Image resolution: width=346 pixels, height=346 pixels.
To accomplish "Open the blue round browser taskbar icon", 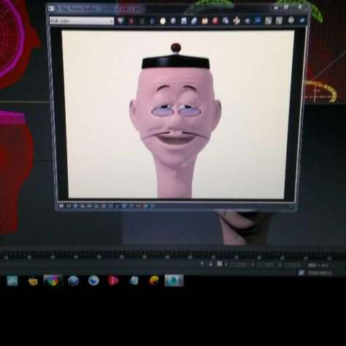I will pyautogui.click(x=73, y=281).
